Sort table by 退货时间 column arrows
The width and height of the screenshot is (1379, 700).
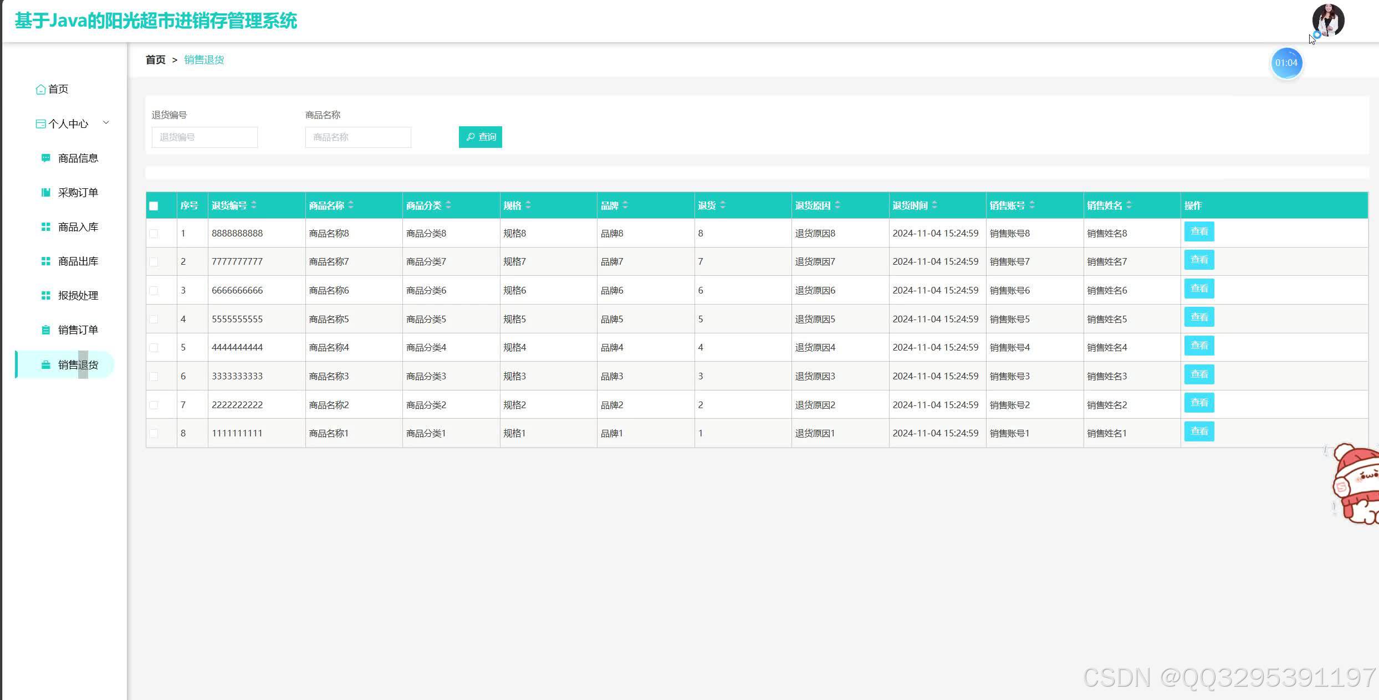(934, 205)
